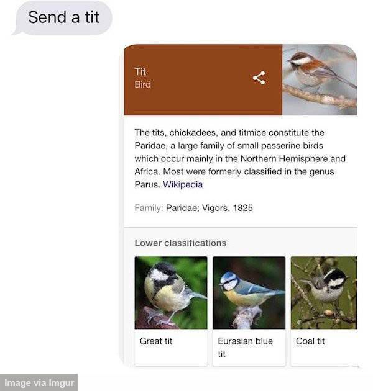Open the Eurasian blue tit image
Image resolution: width=373 pixels, height=391 pixels.
point(249,292)
